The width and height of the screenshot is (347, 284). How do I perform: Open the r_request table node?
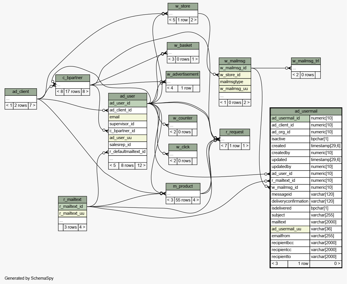(x=235, y=132)
